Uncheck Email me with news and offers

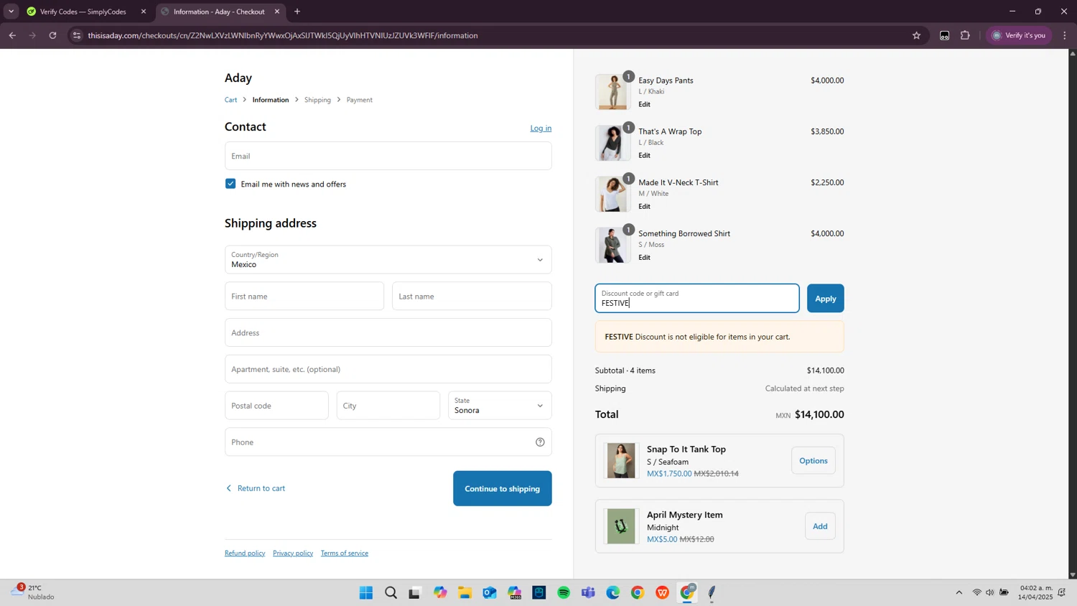[230, 184]
